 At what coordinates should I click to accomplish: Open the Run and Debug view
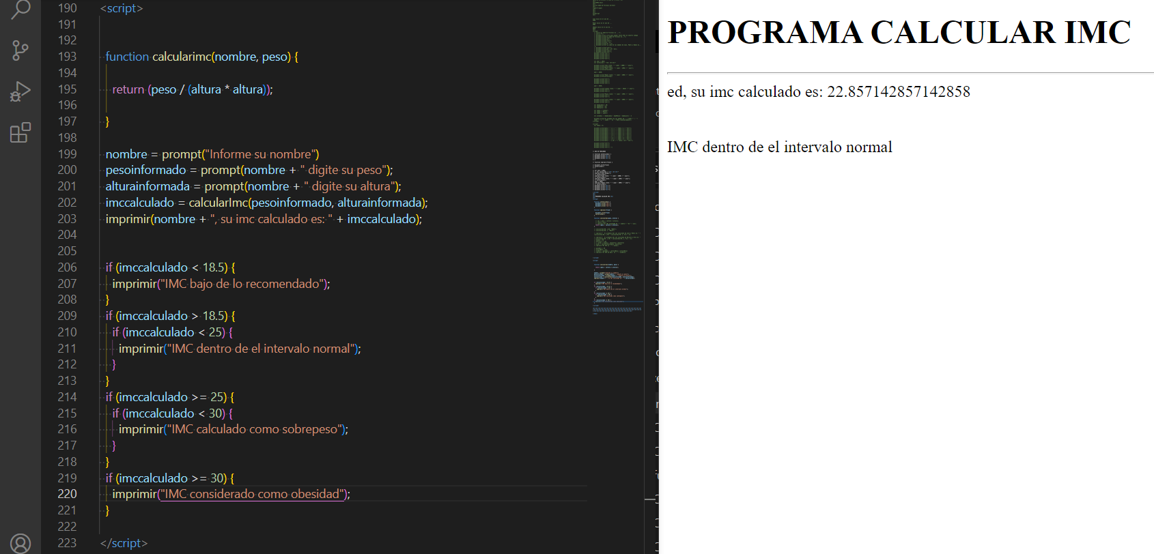[x=20, y=91]
